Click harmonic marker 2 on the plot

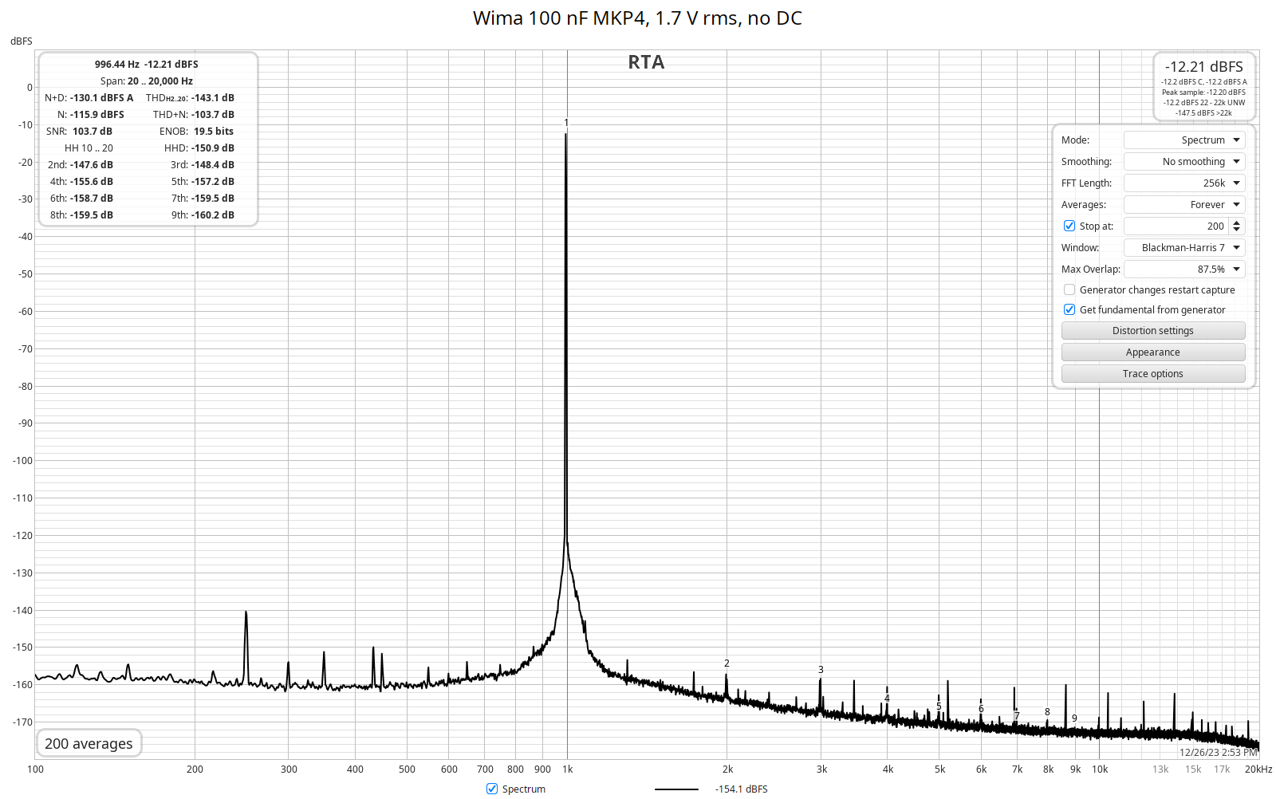click(x=727, y=663)
